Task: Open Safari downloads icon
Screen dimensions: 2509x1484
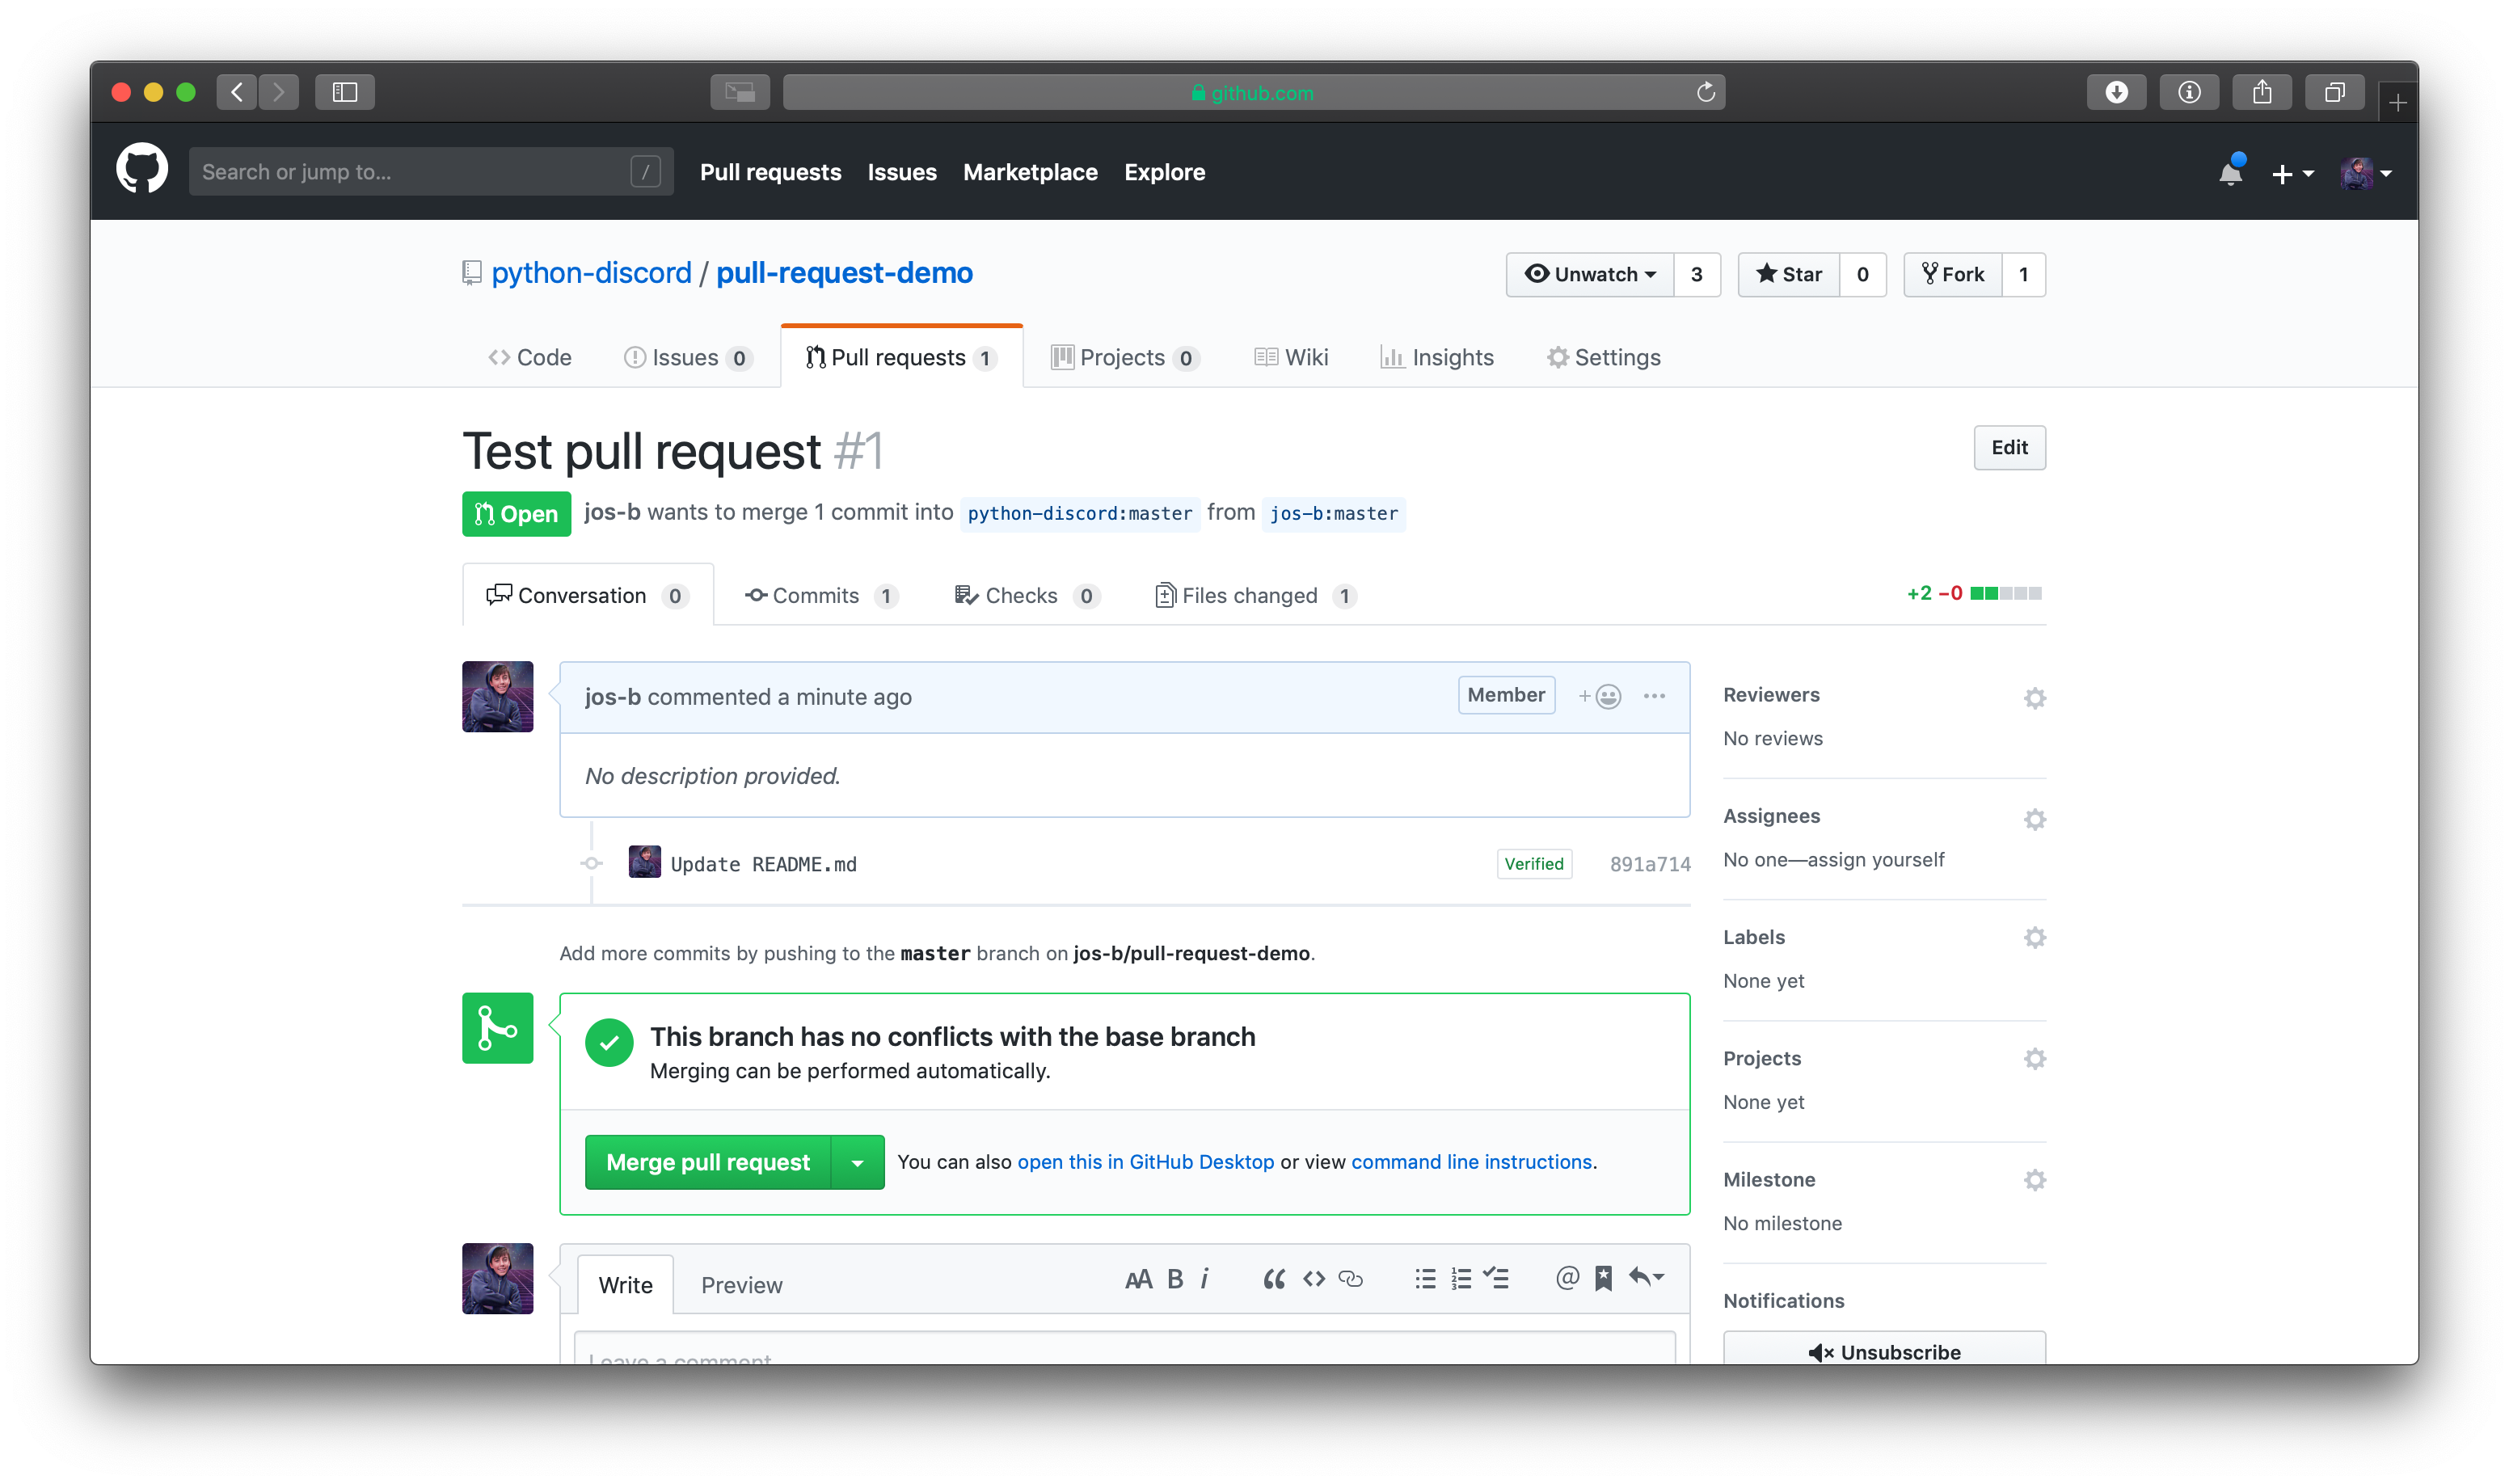Action: (x=2116, y=92)
